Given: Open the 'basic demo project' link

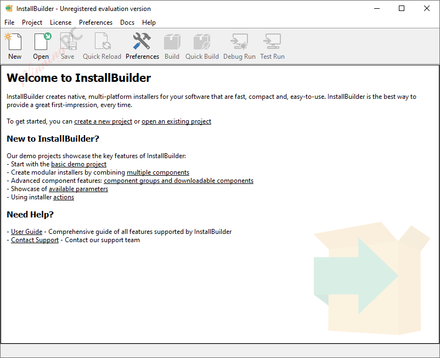Looking at the screenshot, I should click(x=78, y=164).
